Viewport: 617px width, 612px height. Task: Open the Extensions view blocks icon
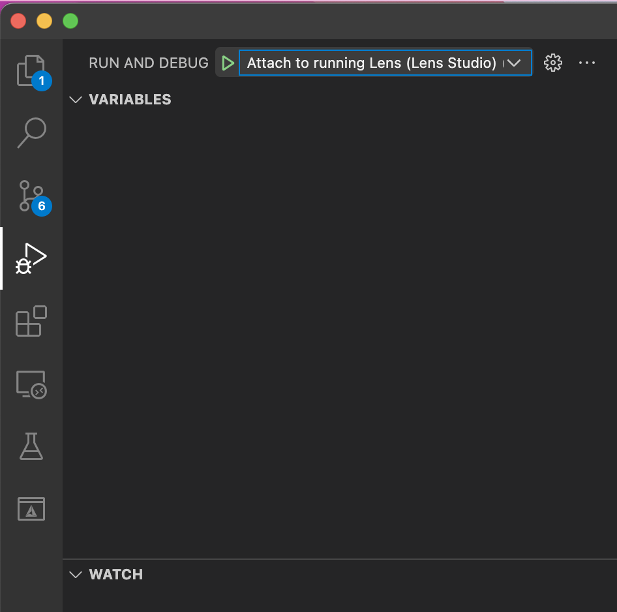[x=31, y=321]
